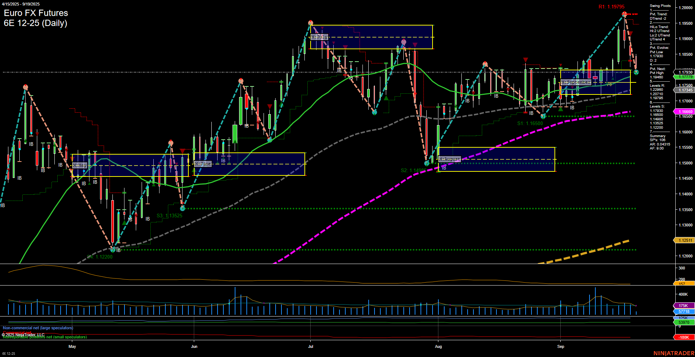Select the 'R1: 1.19795' resistance label
Image resolution: width=695 pixels, height=357 pixels.
tap(611, 7)
